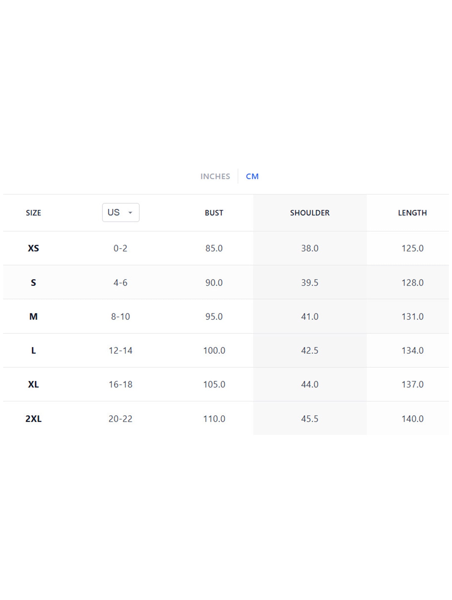Viewport: 452px width, 600px height.
Task: Click the BUST column header
Action: (214, 213)
